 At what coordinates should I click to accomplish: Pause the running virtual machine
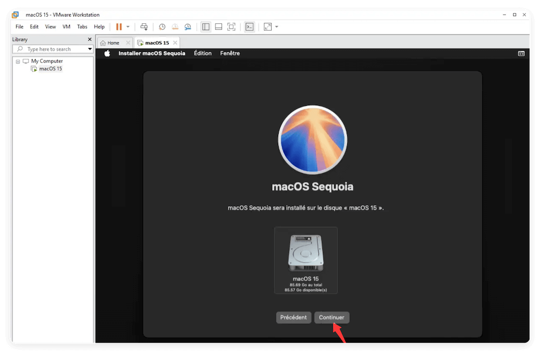(x=118, y=26)
